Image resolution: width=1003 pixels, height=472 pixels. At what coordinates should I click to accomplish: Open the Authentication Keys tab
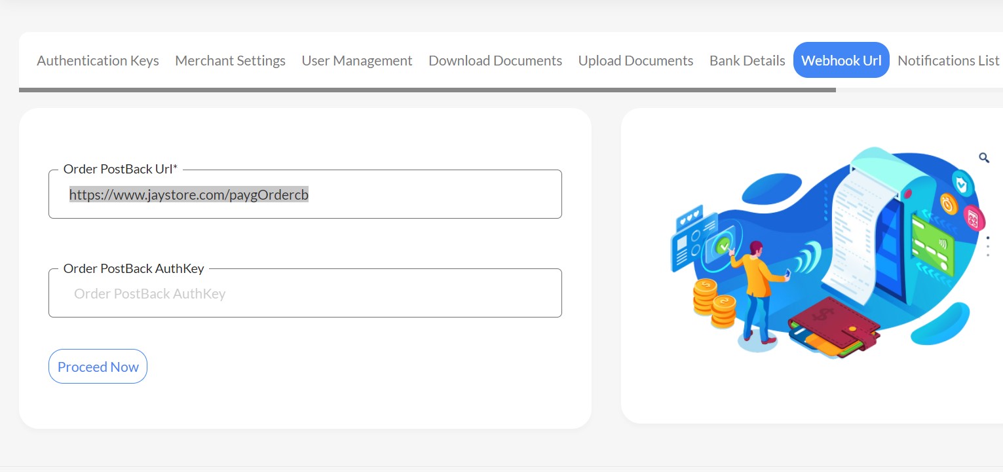pos(98,60)
